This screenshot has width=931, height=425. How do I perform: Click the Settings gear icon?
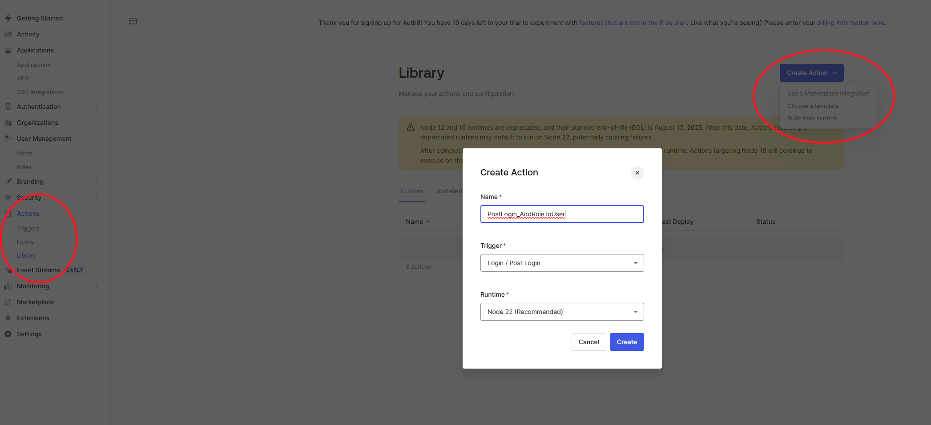(x=8, y=334)
